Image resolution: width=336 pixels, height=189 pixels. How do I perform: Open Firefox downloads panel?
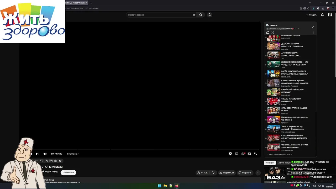(313, 8)
